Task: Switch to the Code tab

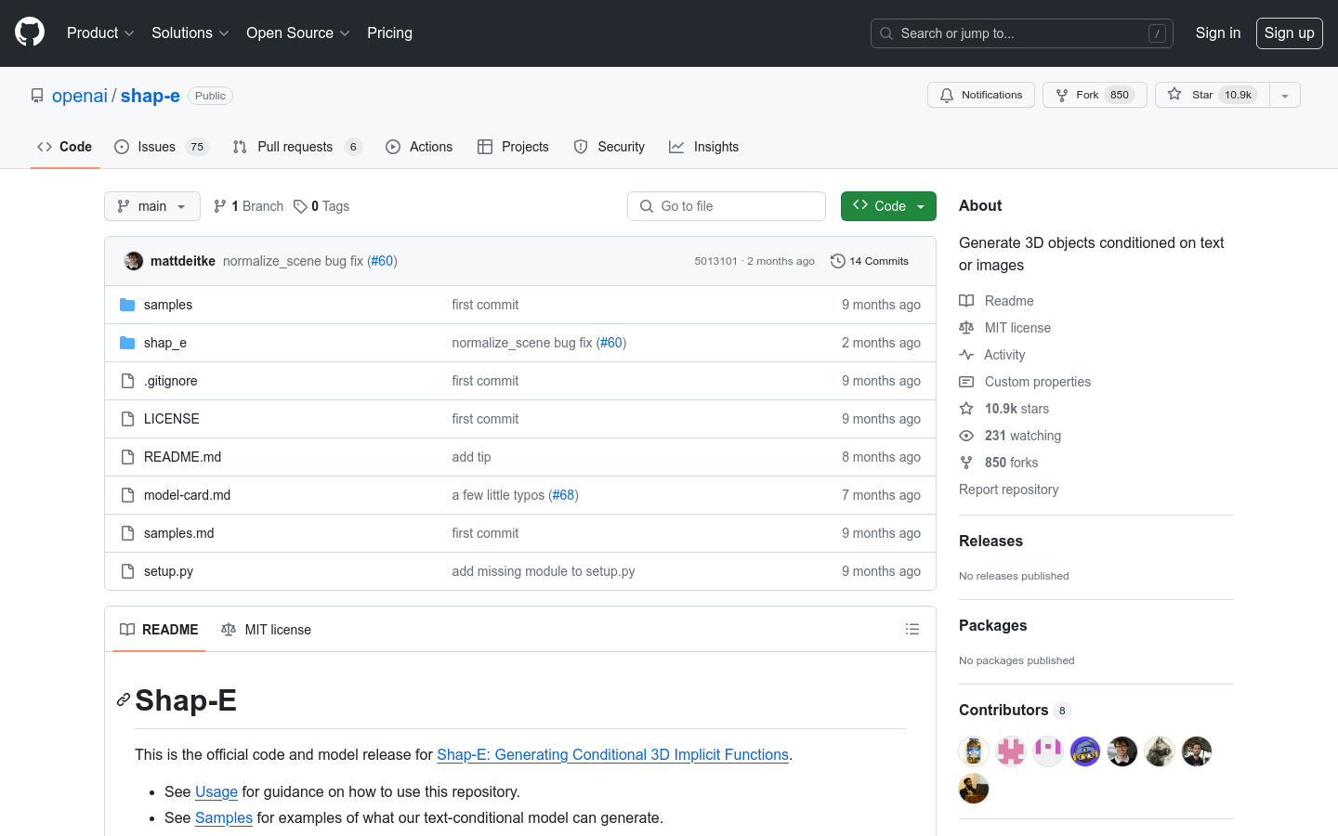Action: 65,147
